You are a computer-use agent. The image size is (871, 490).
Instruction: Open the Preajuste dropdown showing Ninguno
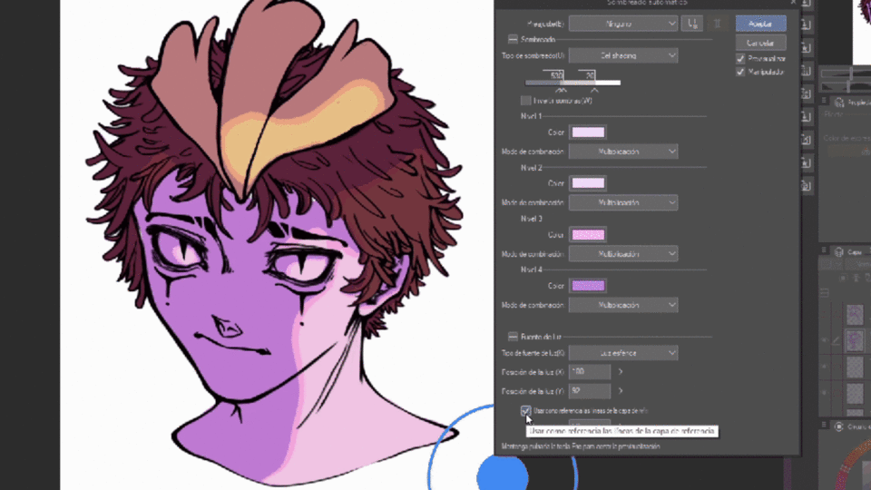tap(622, 24)
